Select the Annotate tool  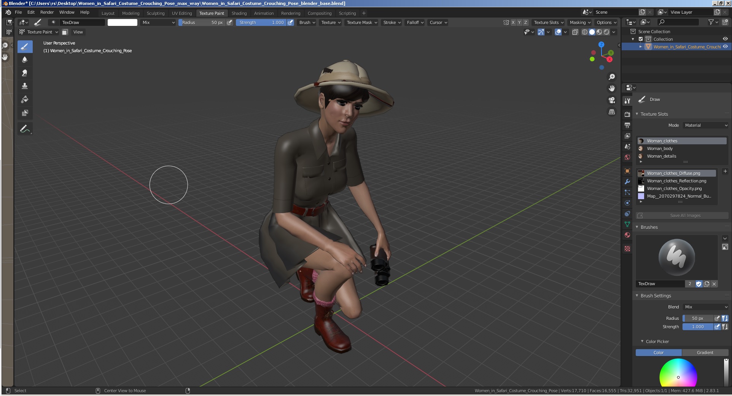tap(25, 129)
